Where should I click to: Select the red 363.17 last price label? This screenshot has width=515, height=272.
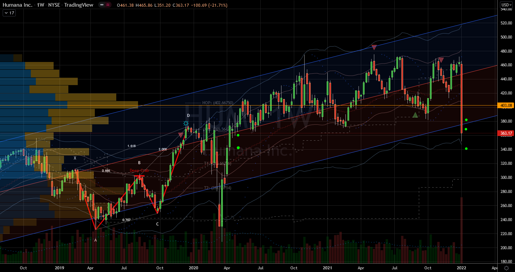506,133
